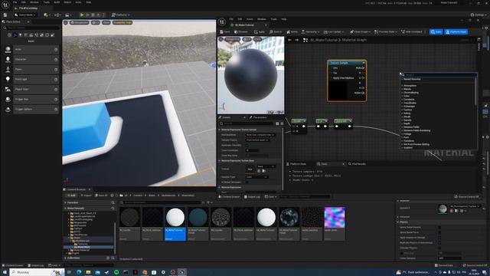This screenshot has width=490, height=276.
Task: Click the Save level icon in main toolbar
Action: click(5, 15)
